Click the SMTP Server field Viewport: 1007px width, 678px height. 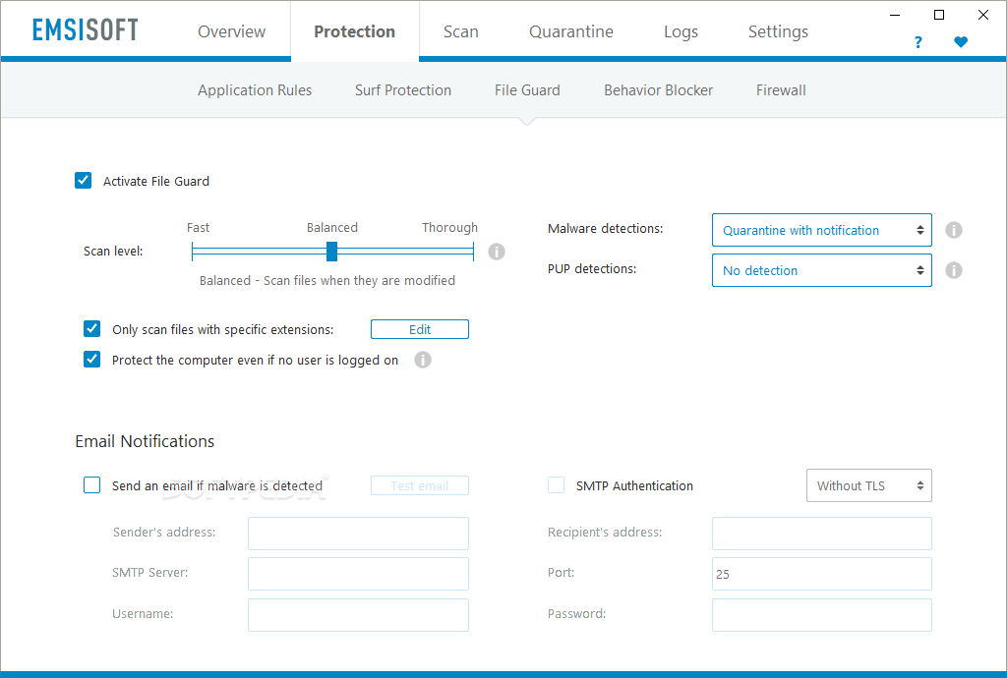(x=358, y=574)
